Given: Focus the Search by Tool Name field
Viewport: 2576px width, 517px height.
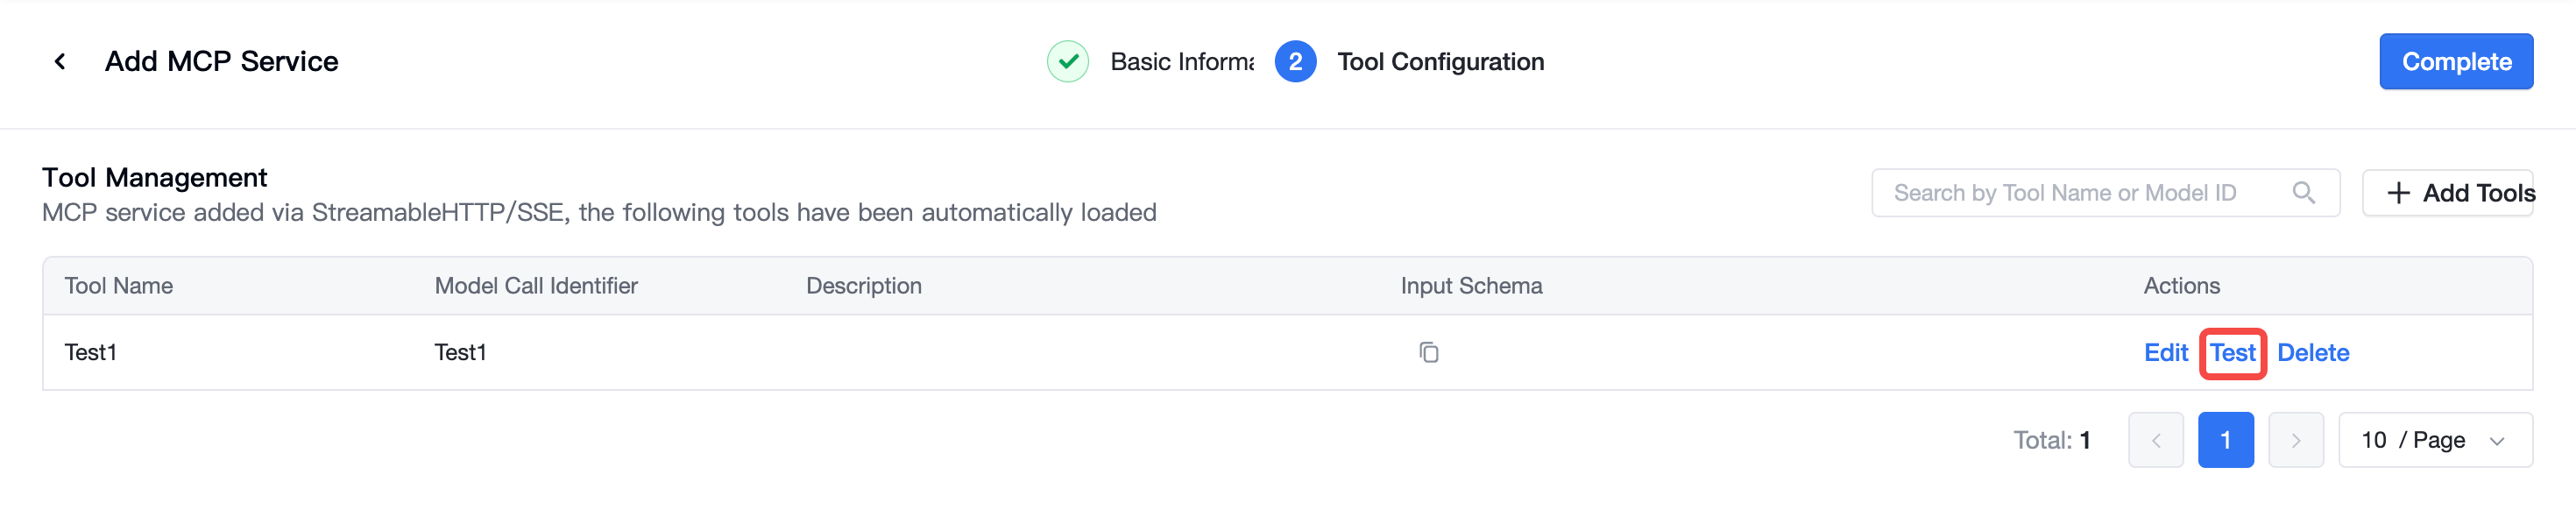Looking at the screenshot, I should (x=2105, y=193).
